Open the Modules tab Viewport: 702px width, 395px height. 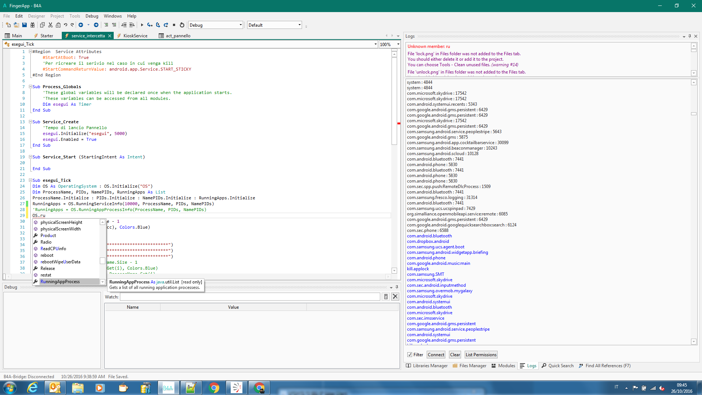[503, 366]
